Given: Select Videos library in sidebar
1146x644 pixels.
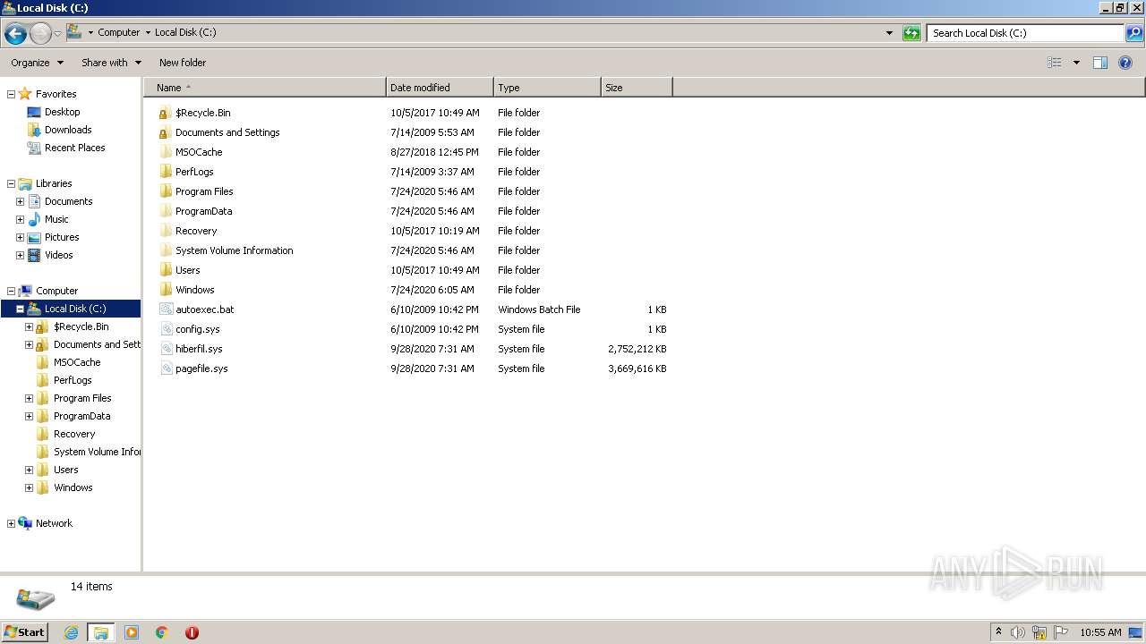Looking at the screenshot, I should click(58, 255).
